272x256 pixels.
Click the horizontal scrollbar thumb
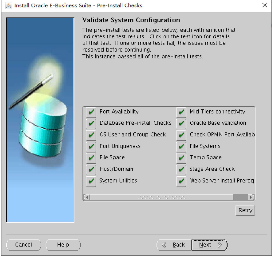(161, 197)
